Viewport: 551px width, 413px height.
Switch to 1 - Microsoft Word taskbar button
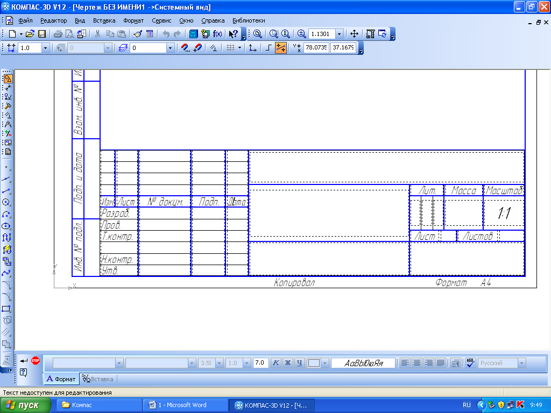pyautogui.click(x=186, y=405)
